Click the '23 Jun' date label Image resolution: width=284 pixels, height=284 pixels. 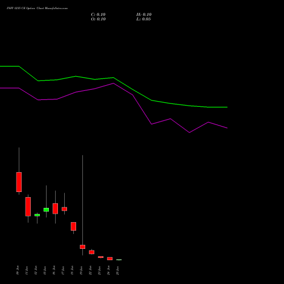(99, 270)
